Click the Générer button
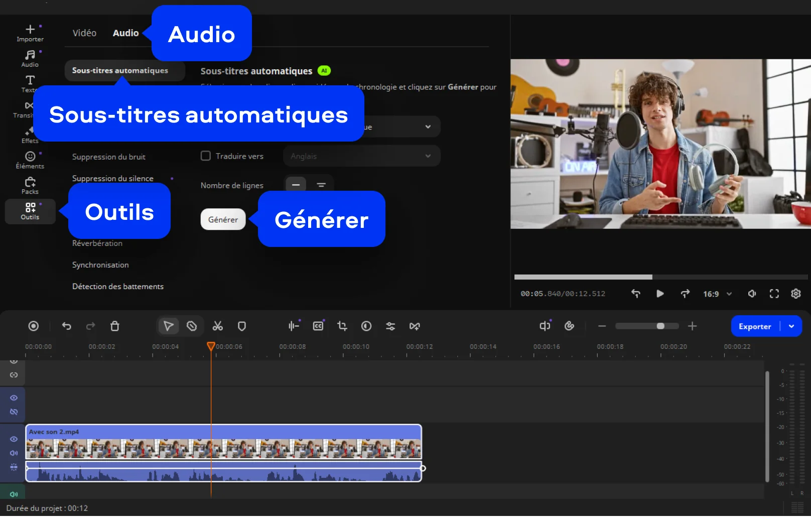This screenshot has height=522, width=811. (x=223, y=219)
